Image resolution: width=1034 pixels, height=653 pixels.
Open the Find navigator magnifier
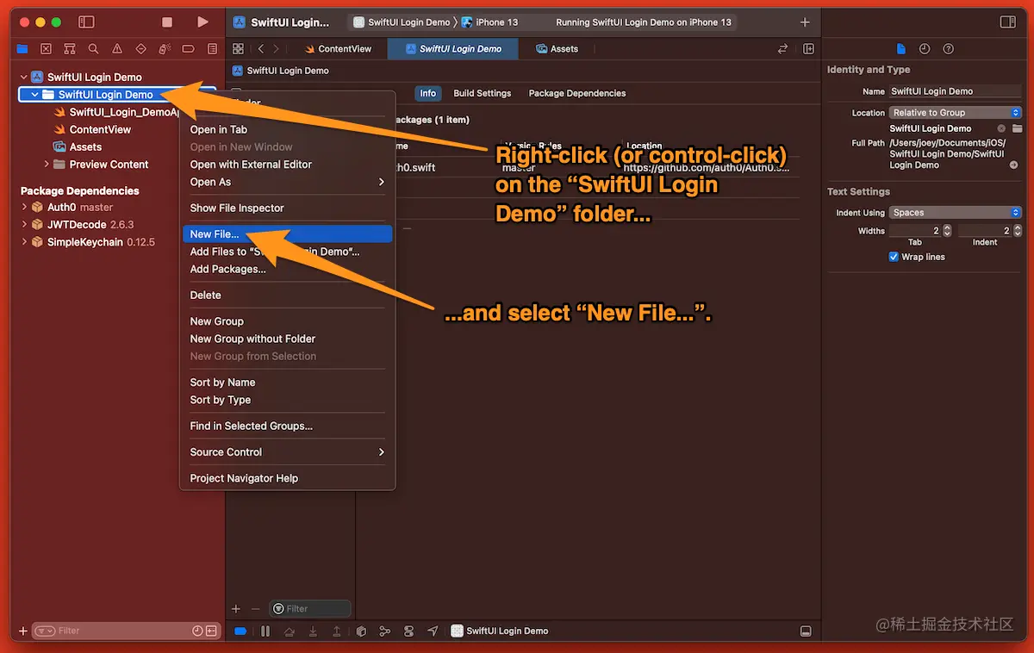[93, 49]
